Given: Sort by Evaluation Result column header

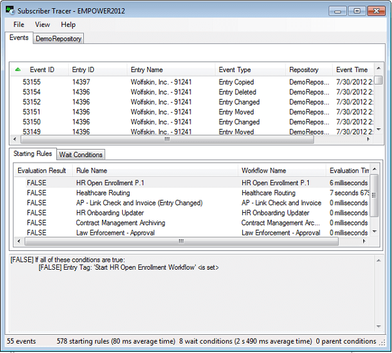Looking at the screenshot, I should point(42,171).
